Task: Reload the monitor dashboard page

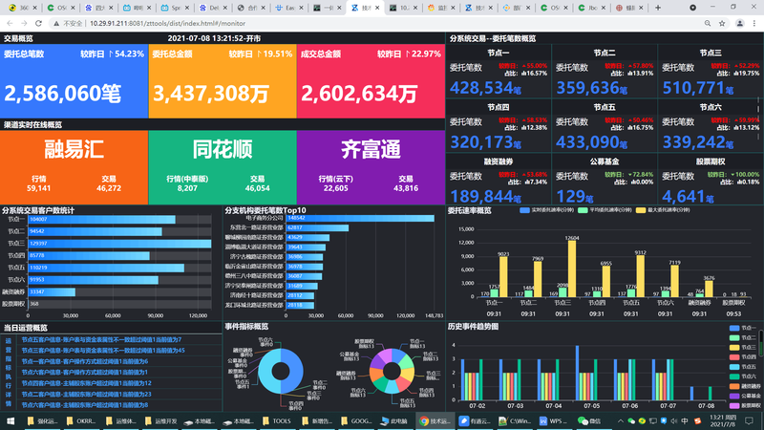Action: [38, 23]
